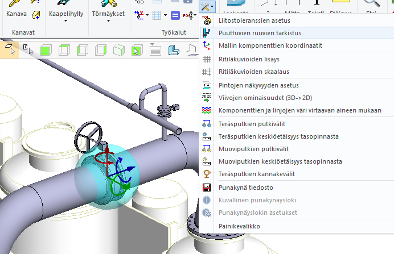Select the Puuttuvien ruuvien tarkistus icon
The width and height of the screenshot is (394, 254).
coord(207,33)
